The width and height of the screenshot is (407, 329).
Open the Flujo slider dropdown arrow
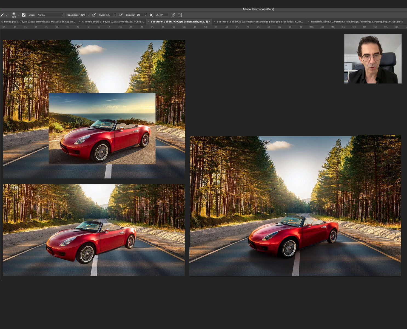(x=115, y=15)
